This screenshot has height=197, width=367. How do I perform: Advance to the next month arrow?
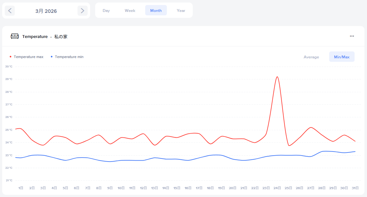[82, 11]
